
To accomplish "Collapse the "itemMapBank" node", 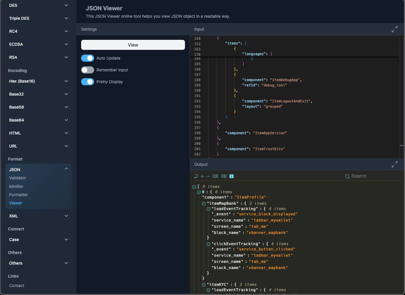I will pyautogui.click(x=204, y=204).
